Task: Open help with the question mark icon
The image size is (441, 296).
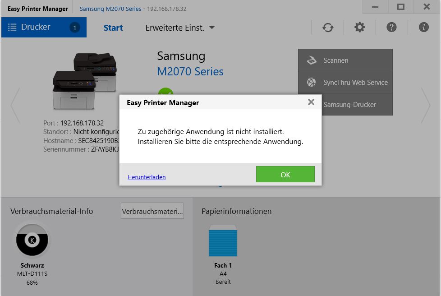Action: click(391, 27)
